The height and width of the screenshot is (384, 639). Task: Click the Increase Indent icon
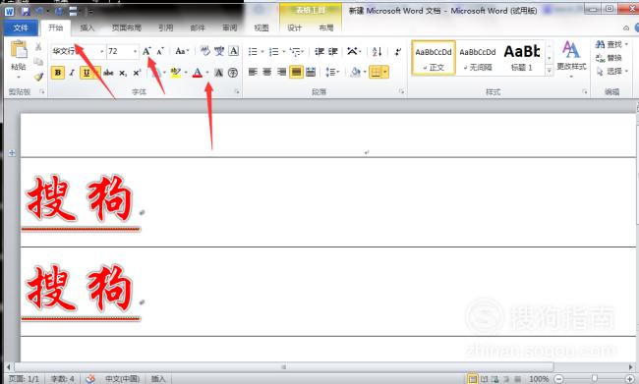(333, 51)
